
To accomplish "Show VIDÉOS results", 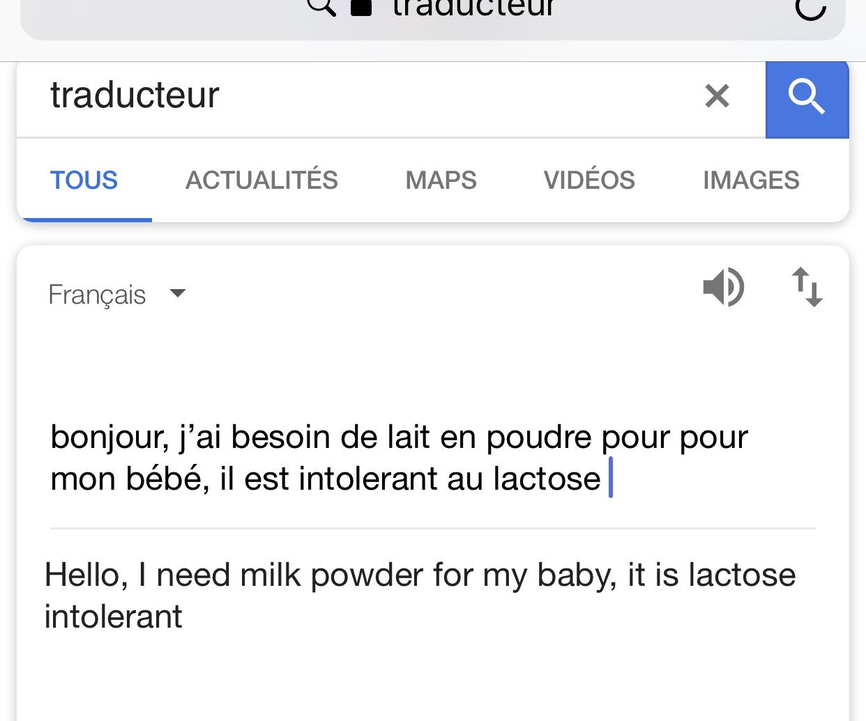I will pos(589,180).
